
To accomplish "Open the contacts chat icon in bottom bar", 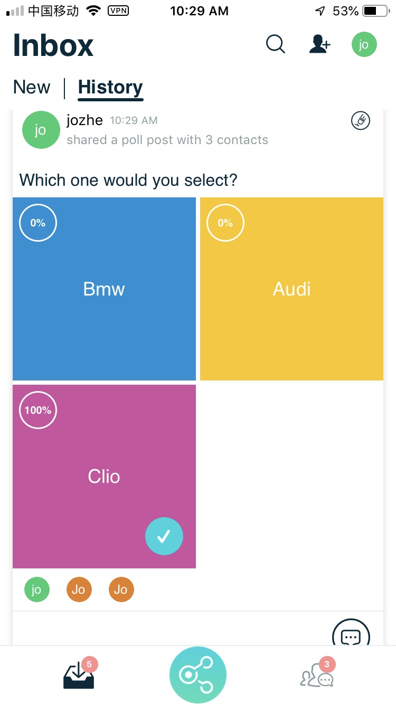I will tap(317, 676).
